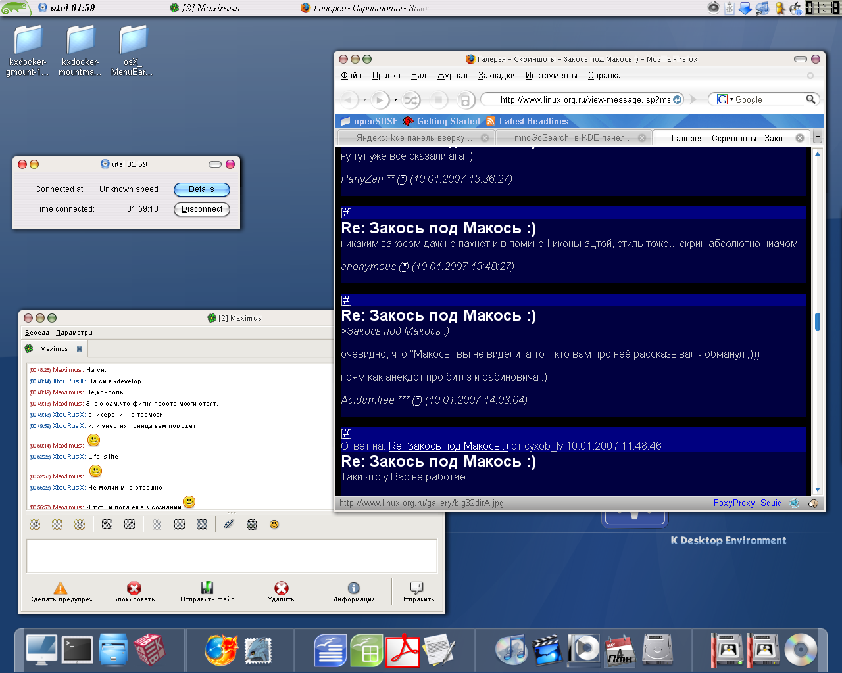Click the Disconnect button in utel window

pos(202,209)
